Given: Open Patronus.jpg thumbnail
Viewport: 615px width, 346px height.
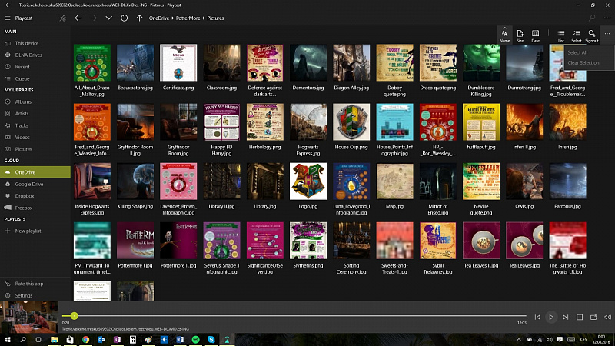Looking at the screenshot, I should point(567,181).
